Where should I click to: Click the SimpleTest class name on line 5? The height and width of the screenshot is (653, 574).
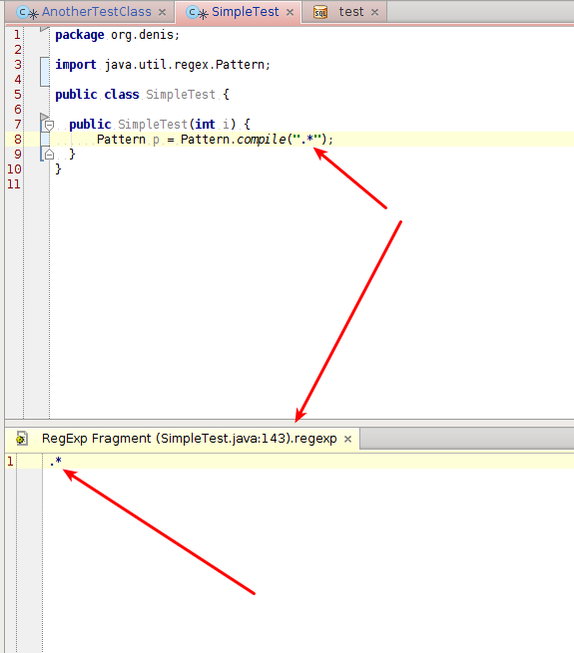[x=181, y=95]
